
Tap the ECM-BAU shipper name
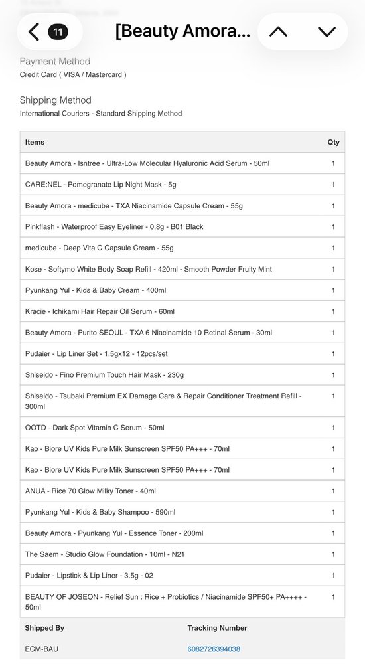pos(42,649)
